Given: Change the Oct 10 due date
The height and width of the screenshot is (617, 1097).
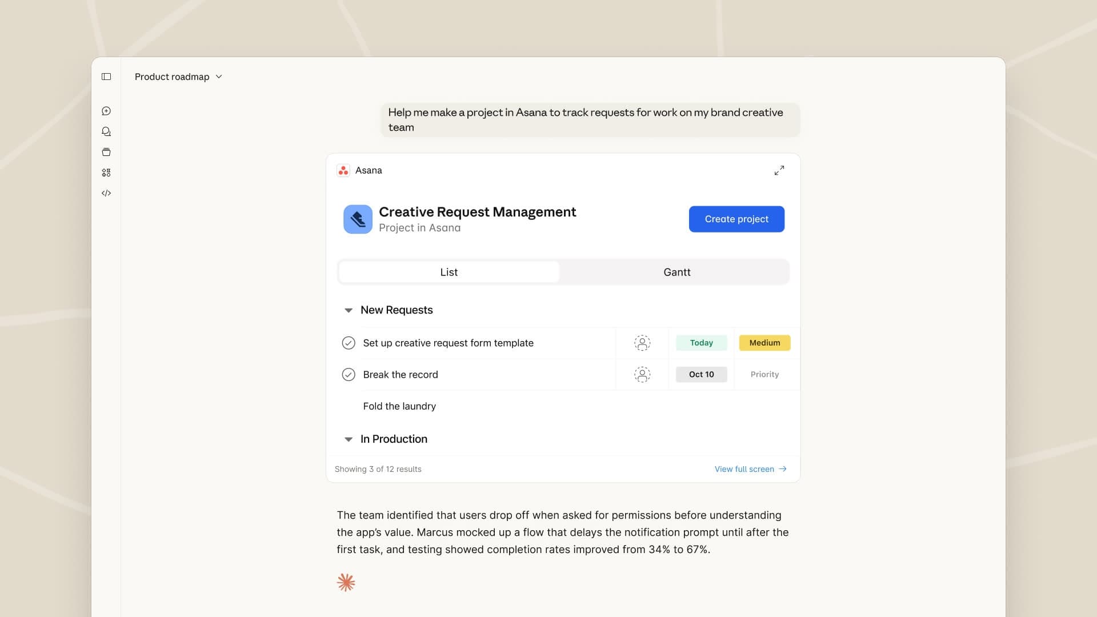Looking at the screenshot, I should tap(701, 374).
